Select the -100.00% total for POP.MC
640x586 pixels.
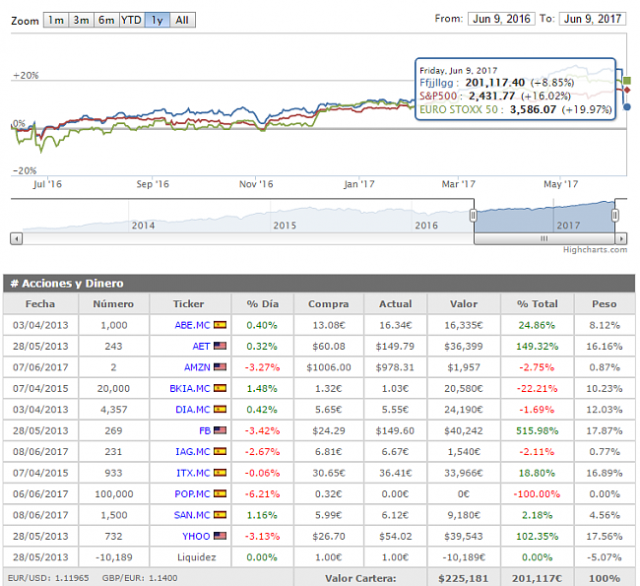pos(537,494)
